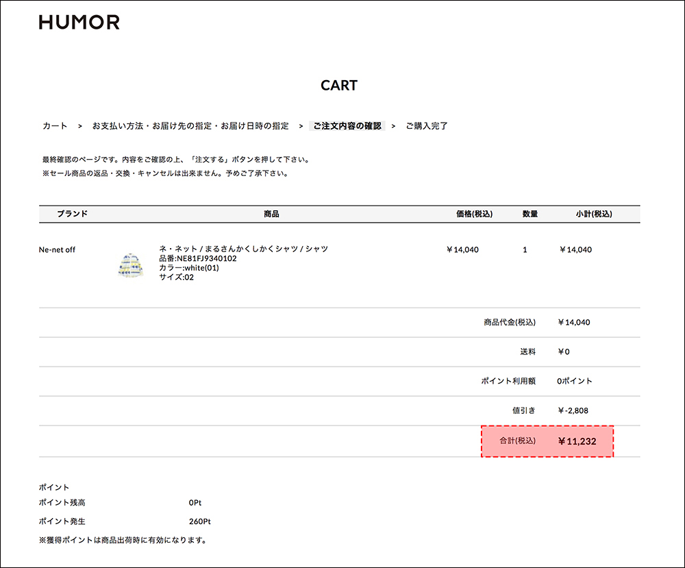
Task: Select the product number NE81FJ9340102
Action: (x=198, y=258)
